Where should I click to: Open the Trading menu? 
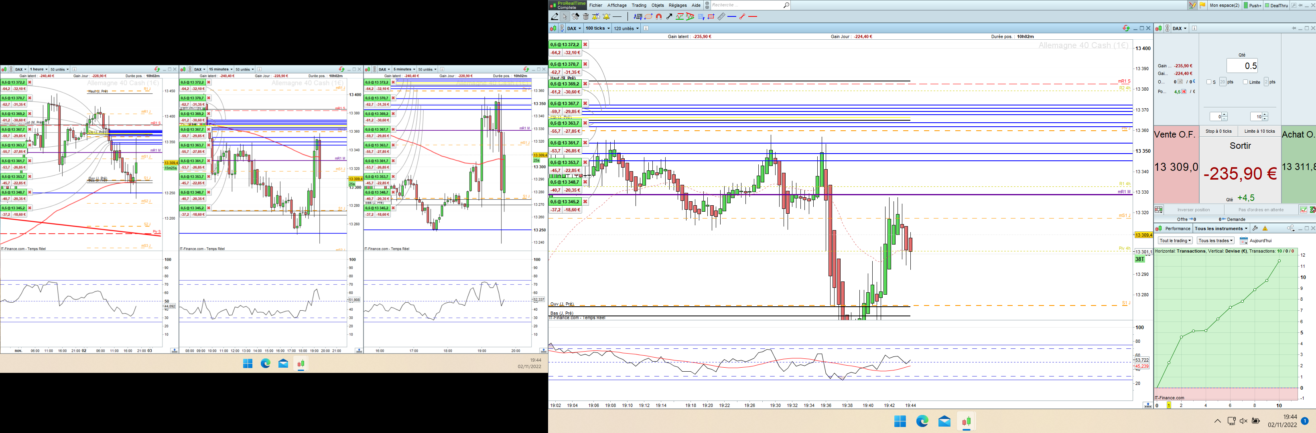click(639, 5)
